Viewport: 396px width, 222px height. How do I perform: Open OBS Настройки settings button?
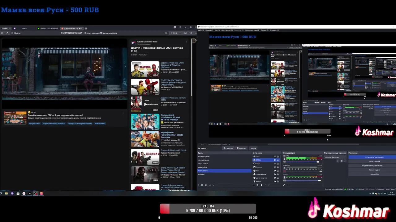coord(372,174)
